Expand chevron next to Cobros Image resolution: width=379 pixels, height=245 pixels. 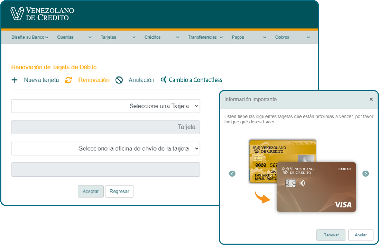[308, 37]
